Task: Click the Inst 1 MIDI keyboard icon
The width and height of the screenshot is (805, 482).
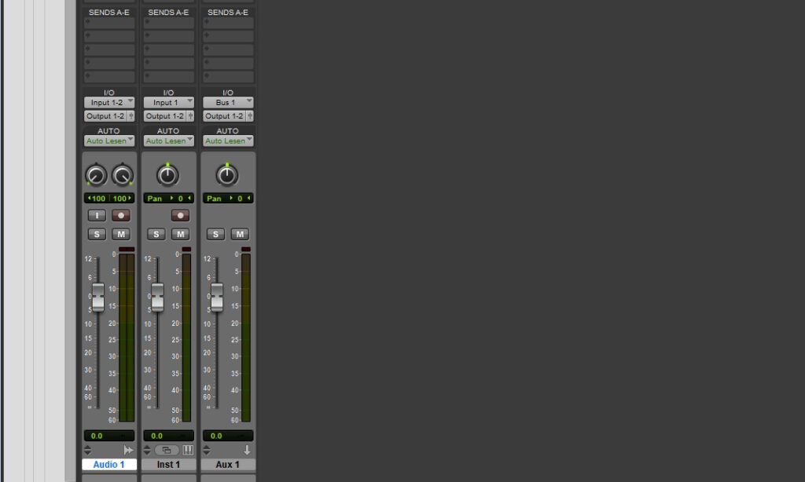Action: point(188,451)
